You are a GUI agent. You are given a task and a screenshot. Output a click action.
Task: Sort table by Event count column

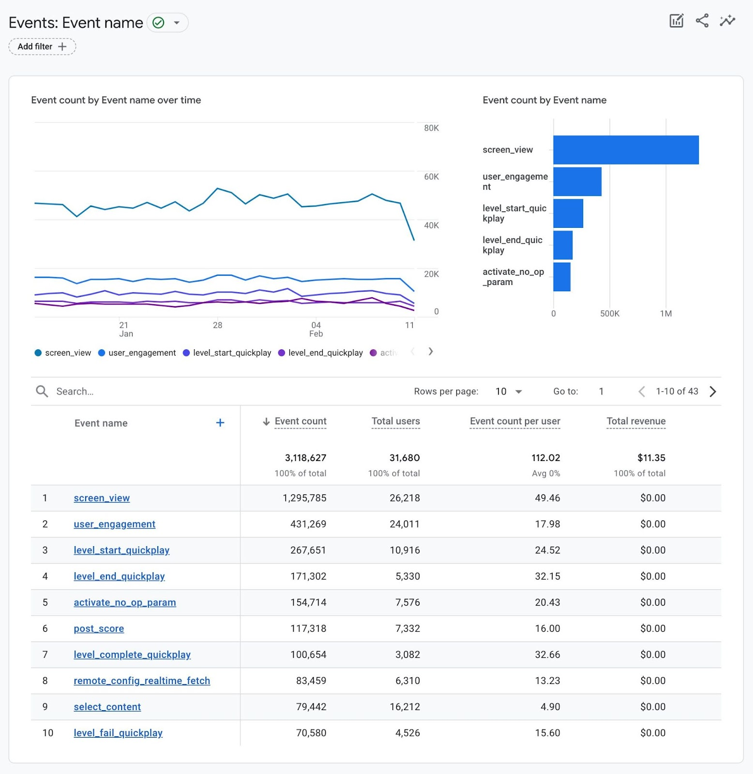pyautogui.click(x=300, y=421)
